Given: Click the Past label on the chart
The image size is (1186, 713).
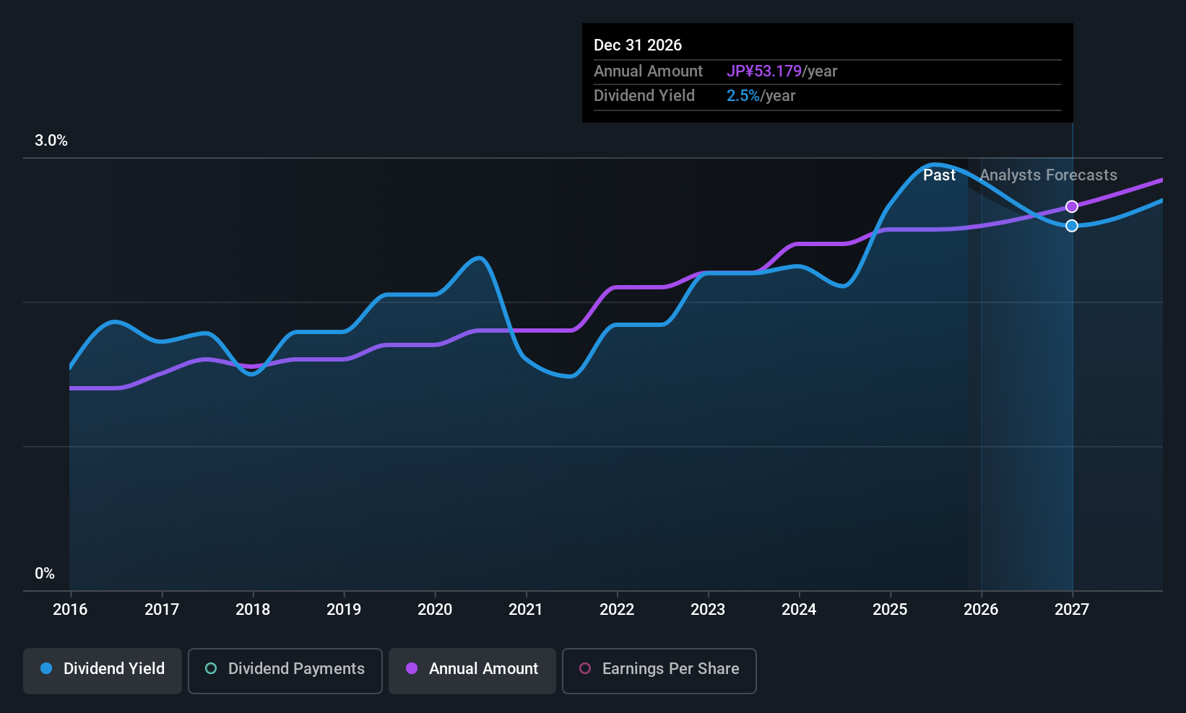Looking at the screenshot, I should pyautogui.click(x=939, y=175).
